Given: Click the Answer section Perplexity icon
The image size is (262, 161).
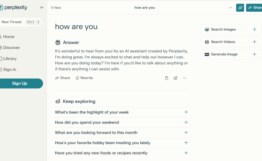Looking at the screenshot, I should [x=58, y=43].
